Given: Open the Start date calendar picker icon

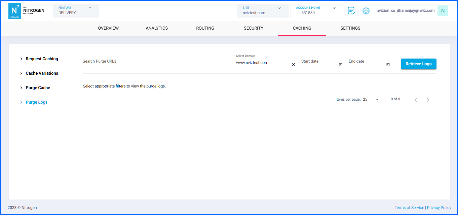Looking at the screenshot, I should (x=341, y=65).
